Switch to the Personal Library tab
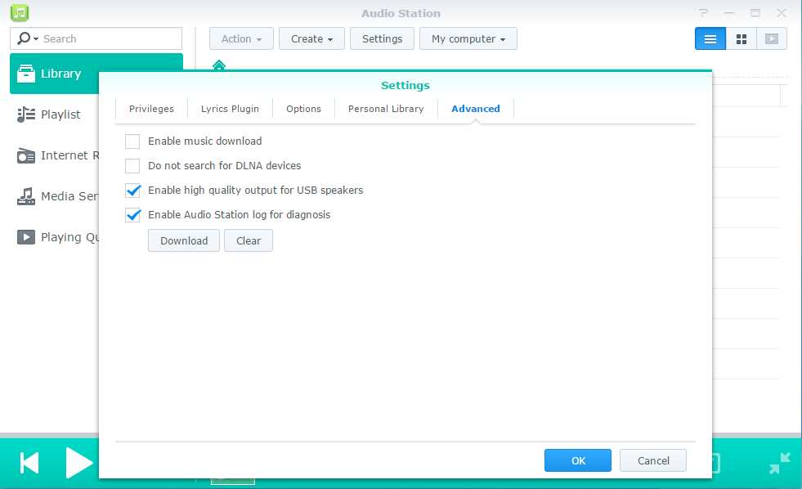Screen dimensions: 802x489 coord(386,109)
